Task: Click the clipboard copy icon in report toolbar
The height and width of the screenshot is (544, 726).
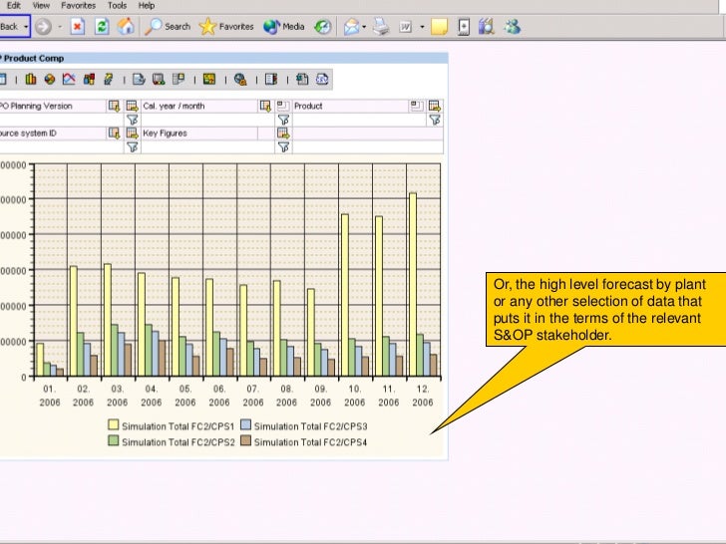Action: [302, 79]
